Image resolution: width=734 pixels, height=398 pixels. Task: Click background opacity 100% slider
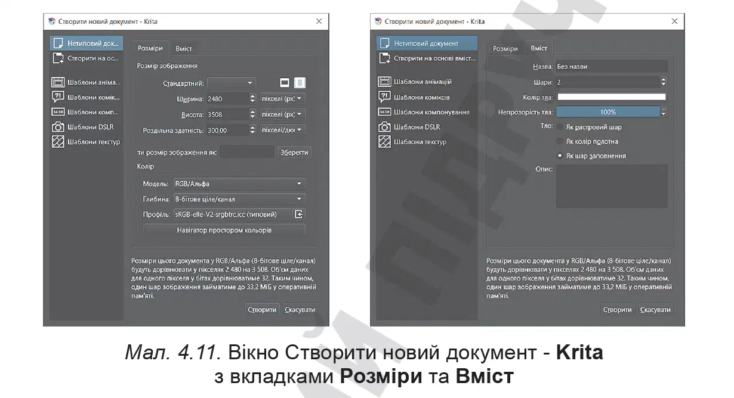[607, 112]
